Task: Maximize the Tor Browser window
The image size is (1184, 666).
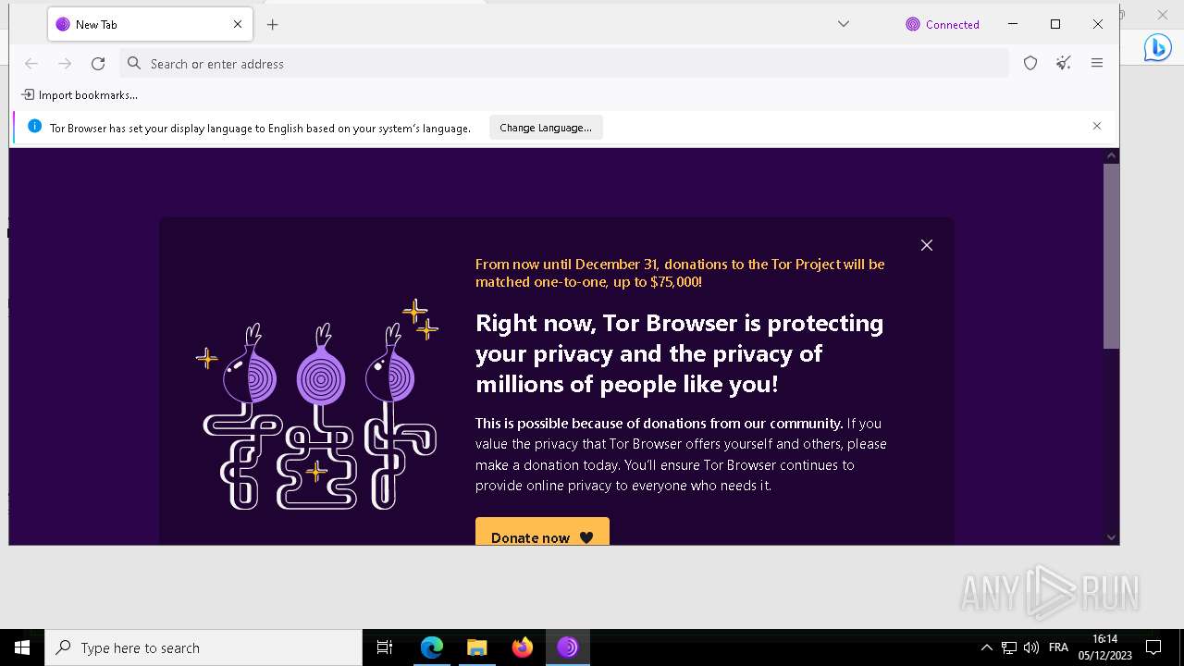Action: click(x=1055, y=25)
